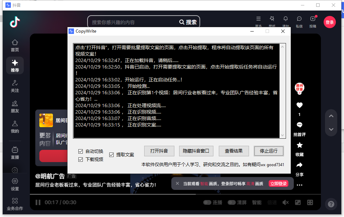Viewport: 344px width, 217px height.
Task: Open the 倍速 playback speed menu
Action: (x=272, y=202)
